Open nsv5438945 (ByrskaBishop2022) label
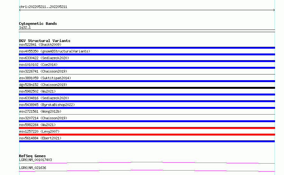This screenshot has height=175, width=284. coord(47,105)
